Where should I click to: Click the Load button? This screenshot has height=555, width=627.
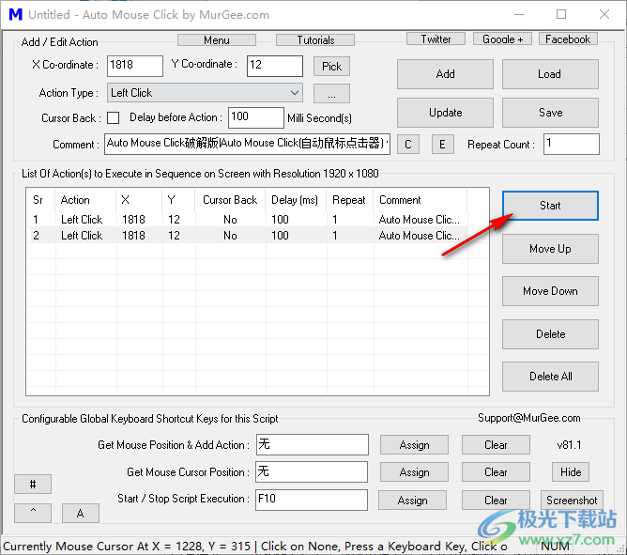[x=550, y=74]
